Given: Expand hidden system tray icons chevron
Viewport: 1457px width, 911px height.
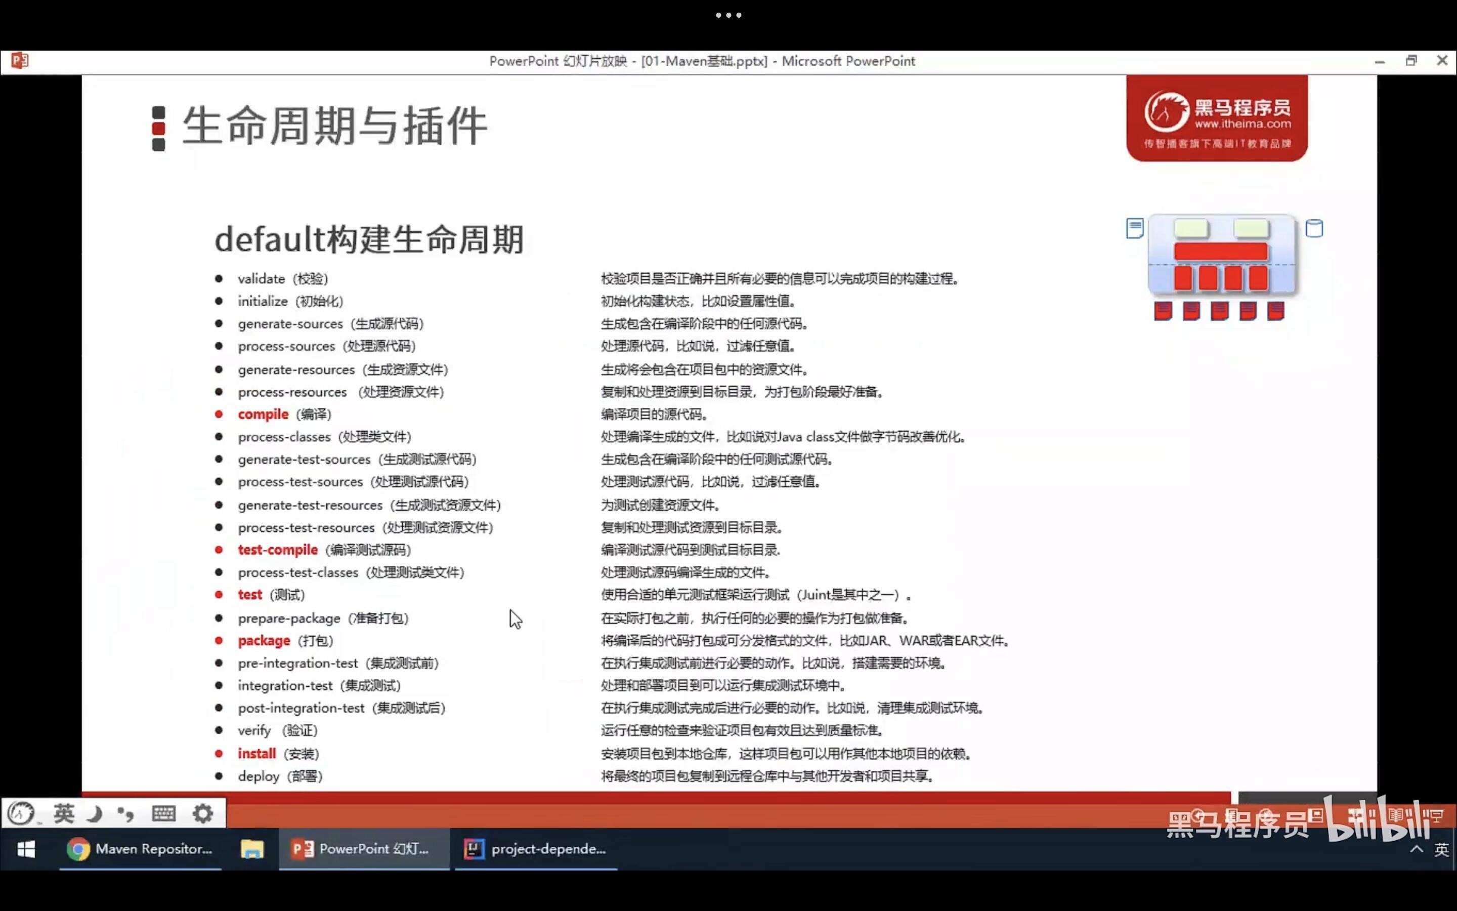Looking at the screenshot, I should tap(1417, 849).
